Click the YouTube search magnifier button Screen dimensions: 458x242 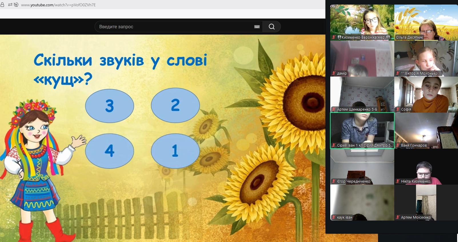pos(271,27)
